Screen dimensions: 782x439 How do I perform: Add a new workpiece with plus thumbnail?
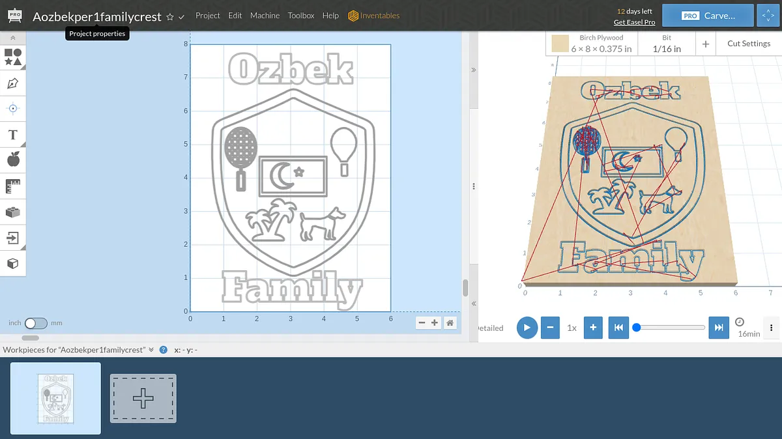[143, 398]
